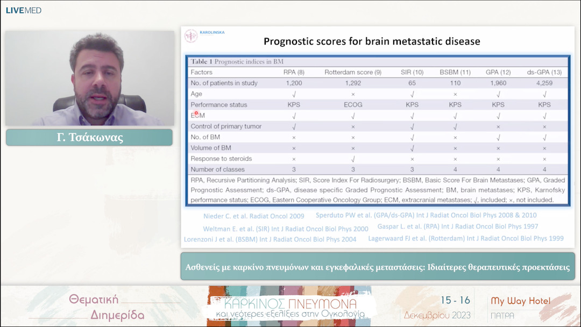
Task: Click the red laser pointer dot
Action: pos(197,113)
